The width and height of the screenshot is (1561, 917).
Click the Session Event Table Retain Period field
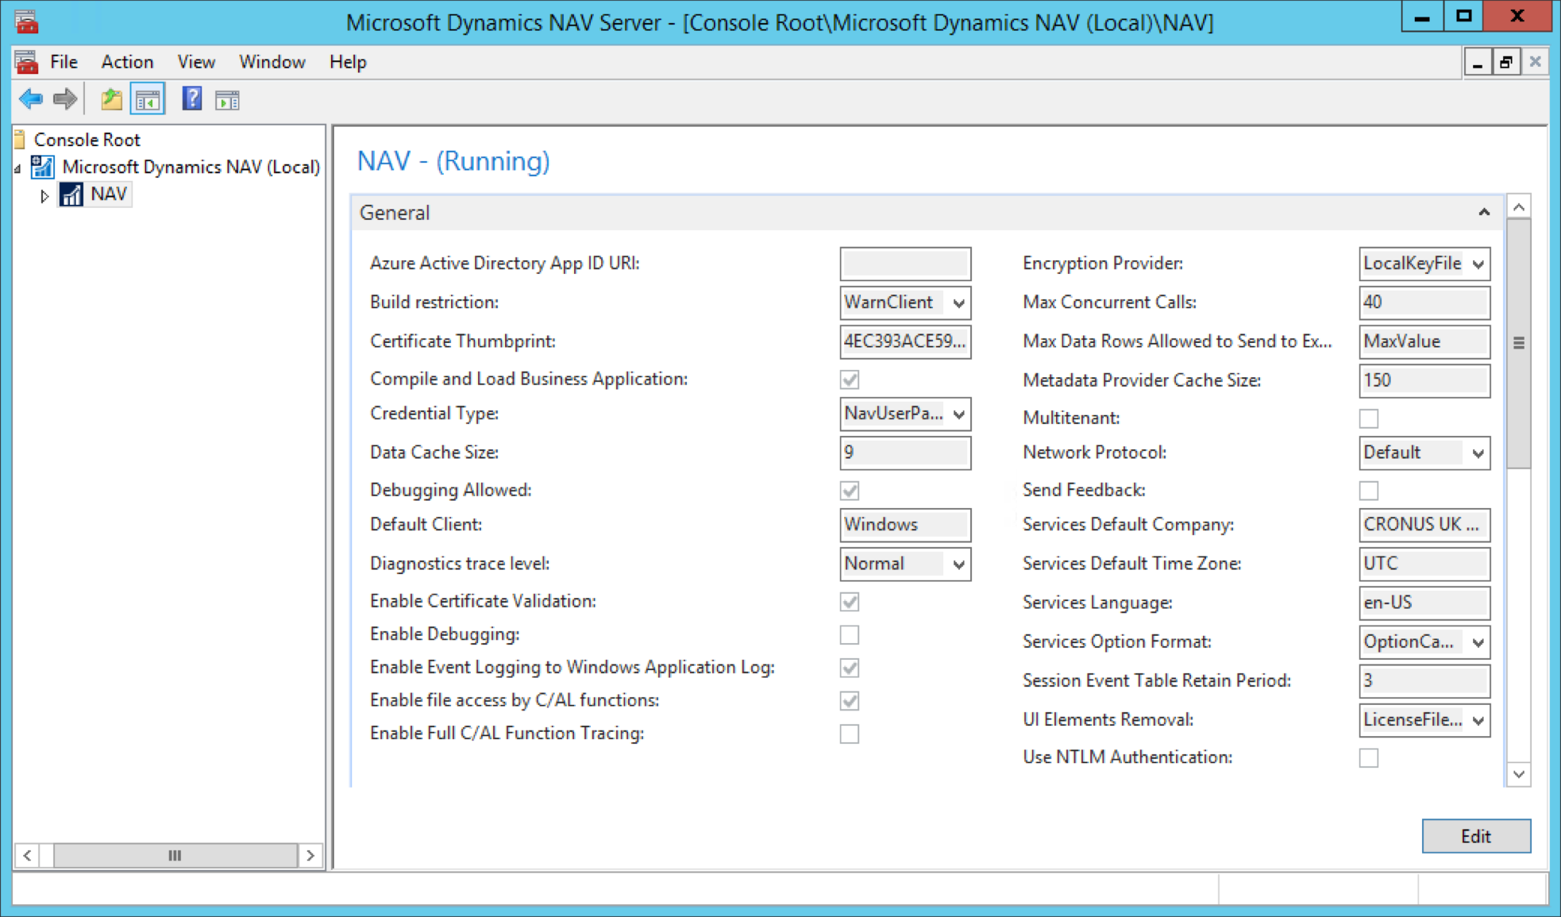[1424, 680]
